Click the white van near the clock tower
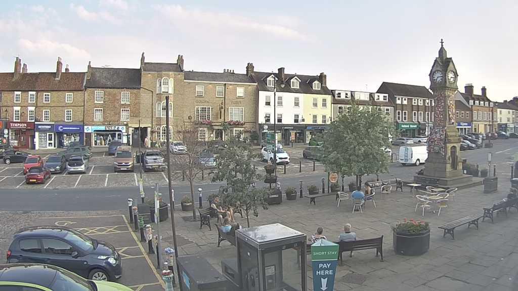 tap(413, 155)
